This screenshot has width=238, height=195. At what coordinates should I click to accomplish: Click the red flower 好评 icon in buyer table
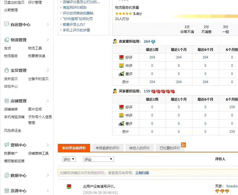point(122,107)
